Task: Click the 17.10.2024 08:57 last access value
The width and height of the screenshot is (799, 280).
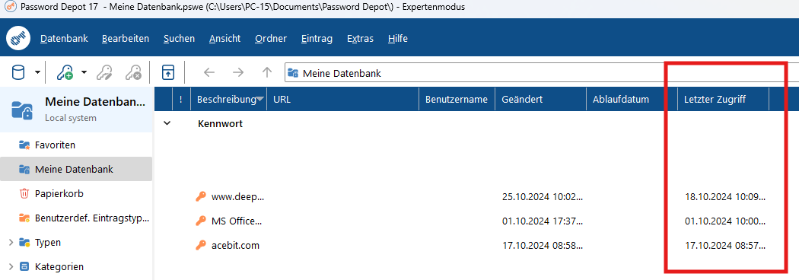Action: click(x=725, y=246)
